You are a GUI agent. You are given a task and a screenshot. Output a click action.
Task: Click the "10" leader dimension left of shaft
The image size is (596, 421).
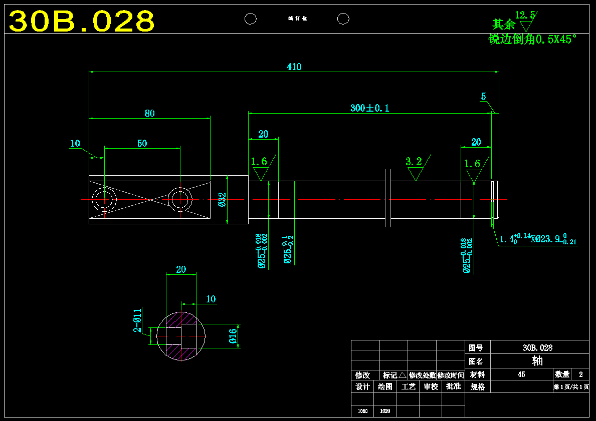coord(75,143)
